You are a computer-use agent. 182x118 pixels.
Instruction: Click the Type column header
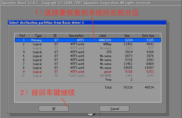tap(38, 36)
